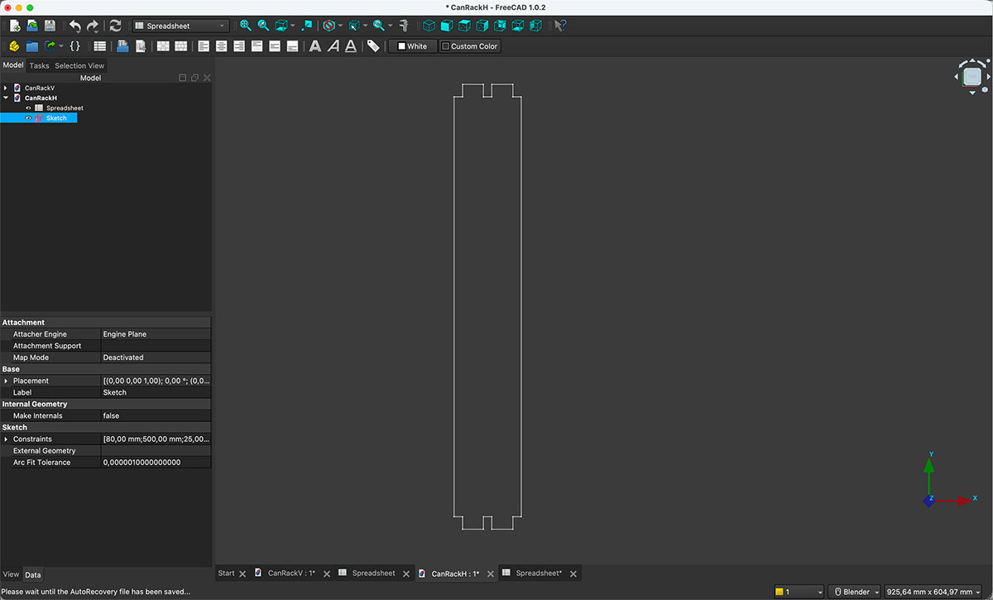Viewport: 993px width, 600px height.
Task: Switch to right view icon
Action: (482, 26)
